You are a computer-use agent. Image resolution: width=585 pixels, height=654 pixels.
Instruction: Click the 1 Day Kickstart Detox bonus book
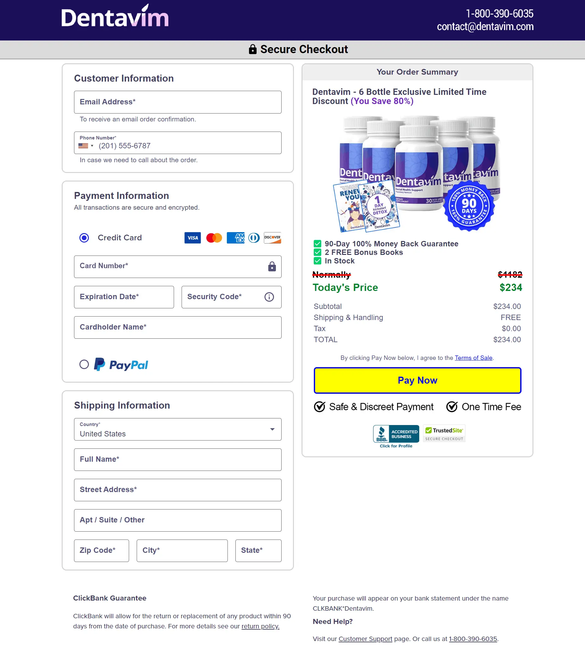379,206
